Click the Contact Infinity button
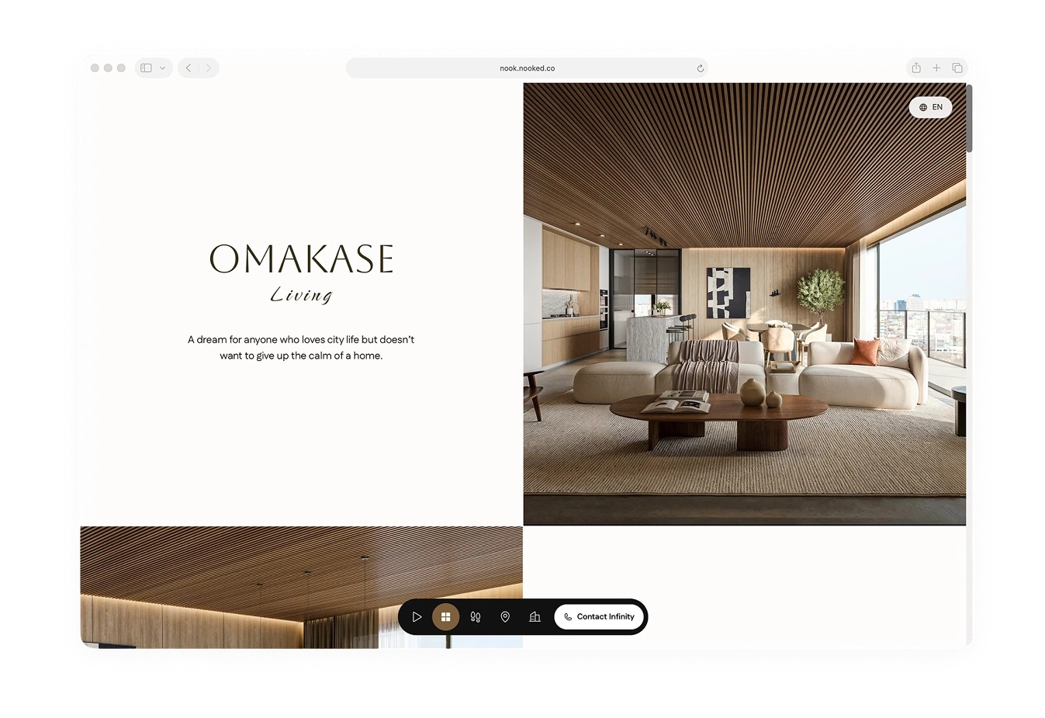The width and height of the screenshot is (1045, 718). [599, 617]
